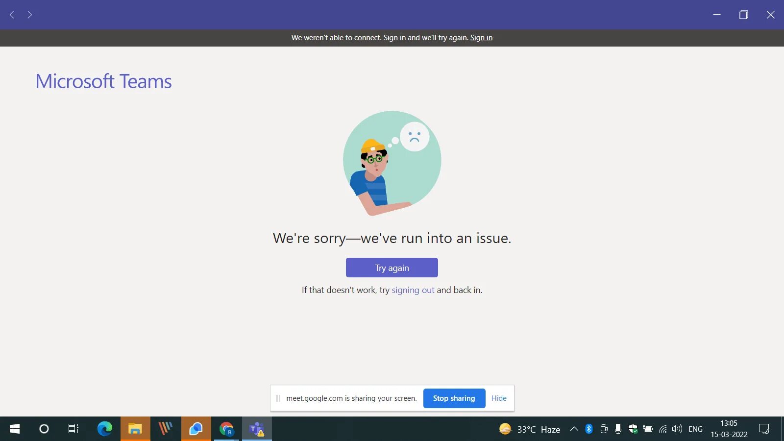The width and height of the screenshot is (784, 441).
Task: Open Wi-Fi network settings in tray
Action: pos(662,429)
